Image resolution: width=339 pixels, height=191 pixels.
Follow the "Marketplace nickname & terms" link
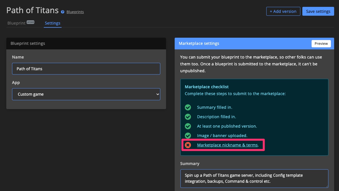(x=227, y=145)
